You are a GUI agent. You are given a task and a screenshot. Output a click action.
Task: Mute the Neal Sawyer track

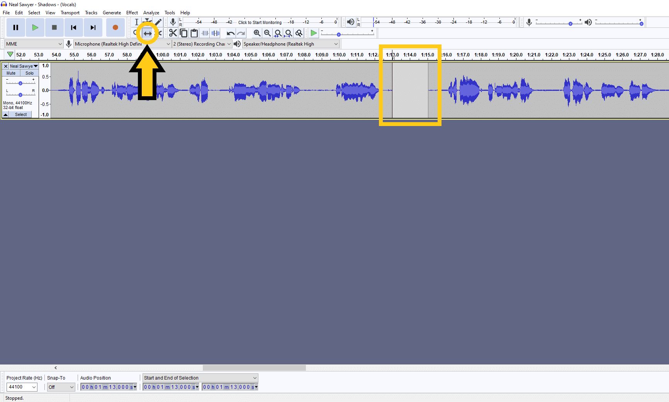click(10, 73)
